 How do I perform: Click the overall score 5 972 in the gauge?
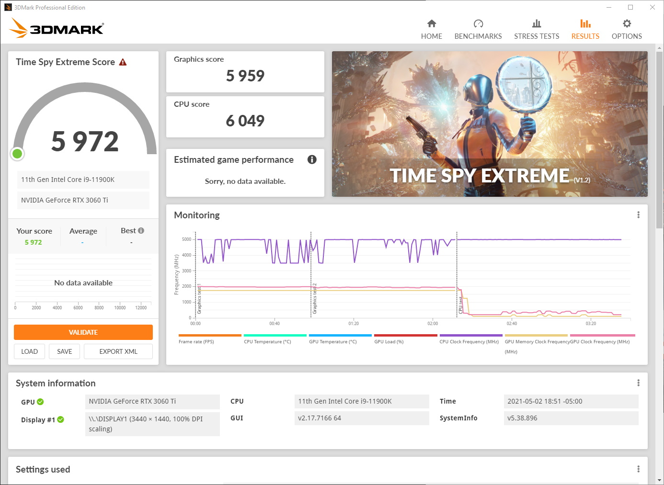tap(85, 141)
